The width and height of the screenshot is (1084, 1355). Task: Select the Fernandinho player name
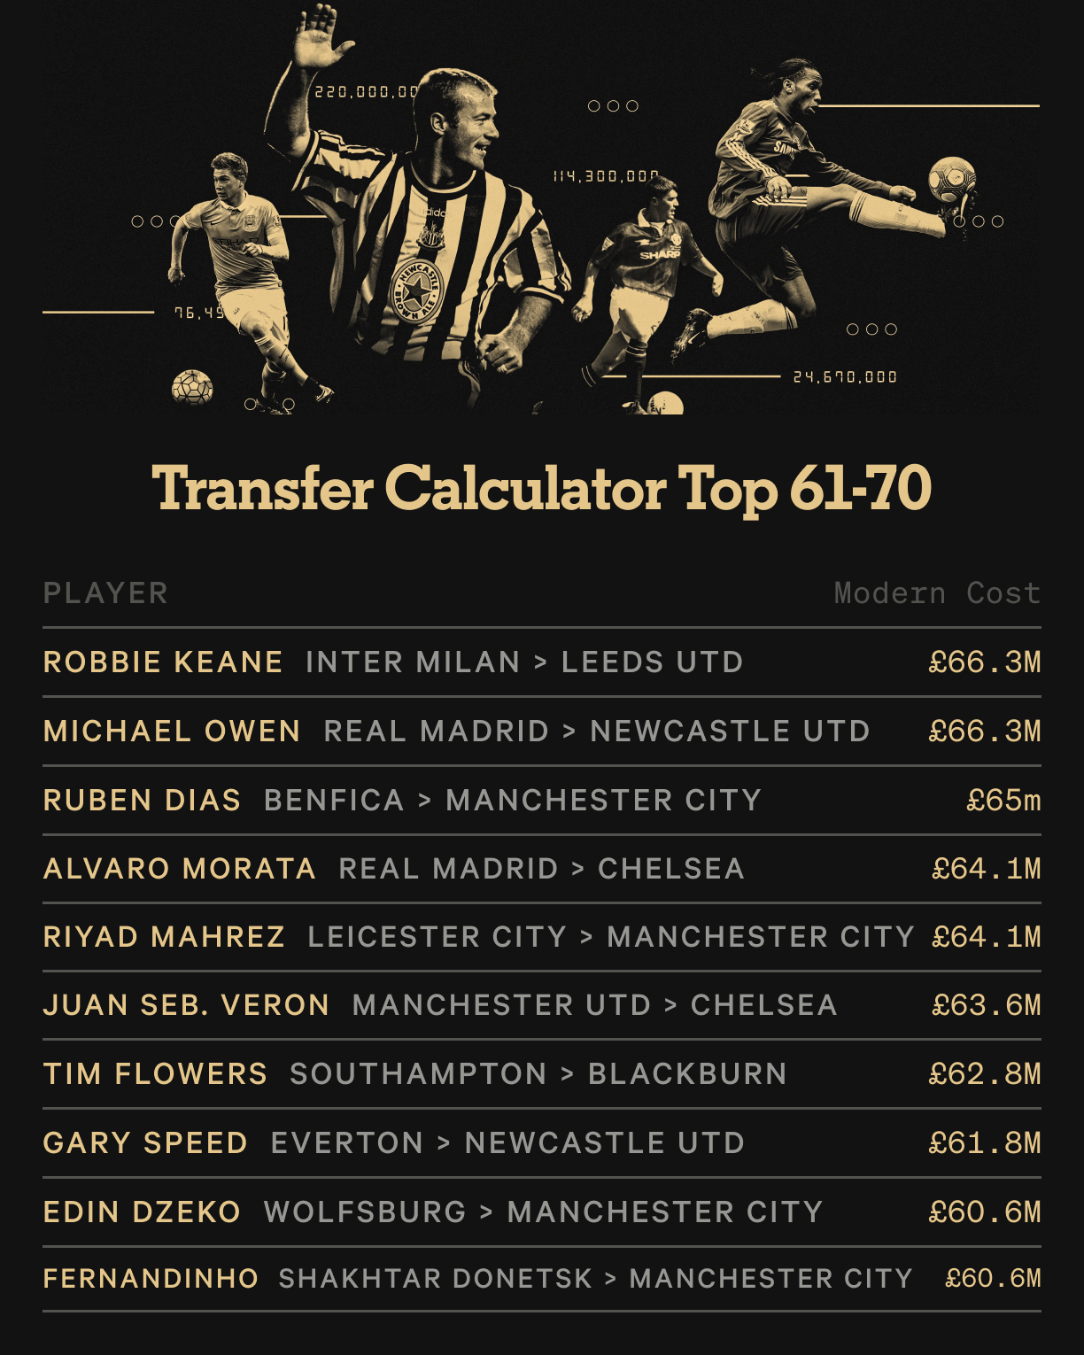pyautogui.click(x=151, y=1279)
